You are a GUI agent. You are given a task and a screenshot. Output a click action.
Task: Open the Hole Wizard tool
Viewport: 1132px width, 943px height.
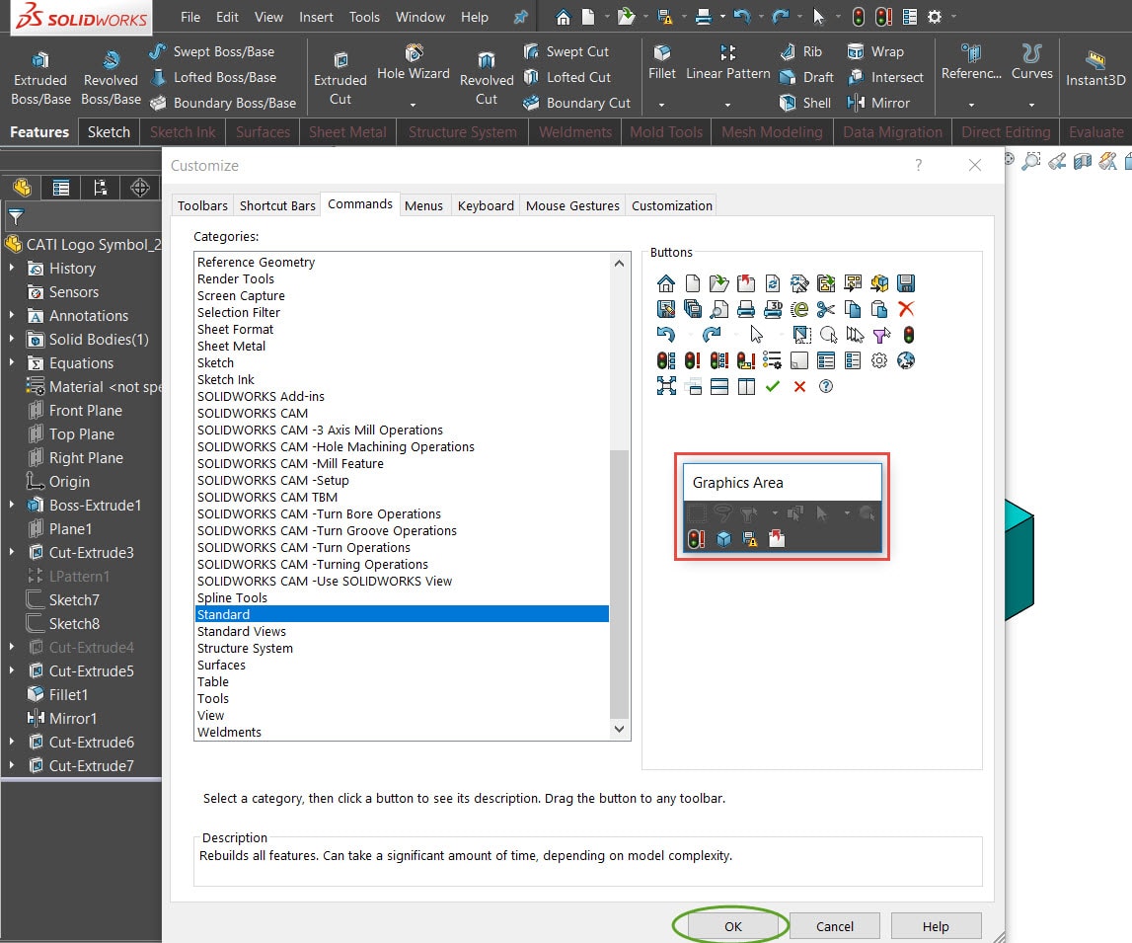click(x=413, y=63)
